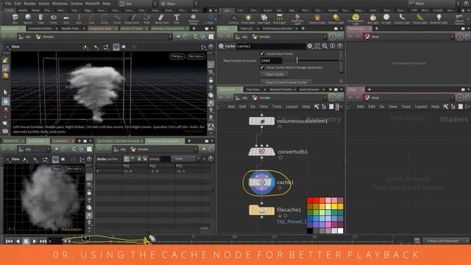Open the No cam dropdown in lower viewport
471x265 pixels.
point(74,169)
